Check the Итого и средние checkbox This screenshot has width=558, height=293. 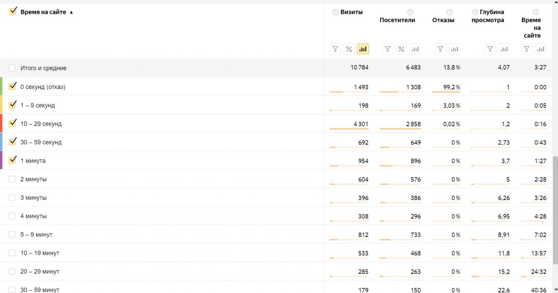tap(12, 68)
